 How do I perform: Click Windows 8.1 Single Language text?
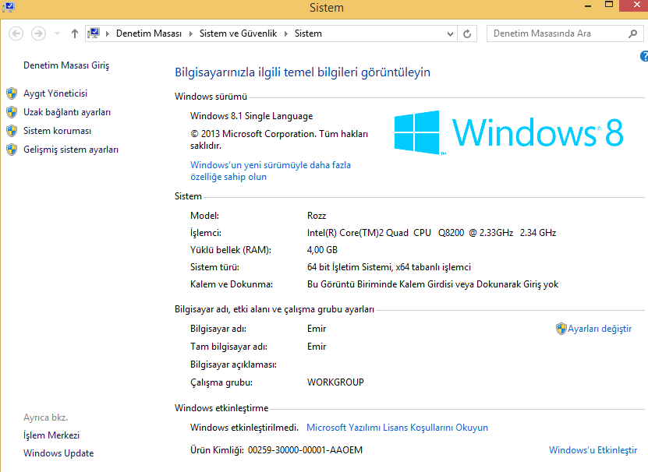[x=251, y=116]
